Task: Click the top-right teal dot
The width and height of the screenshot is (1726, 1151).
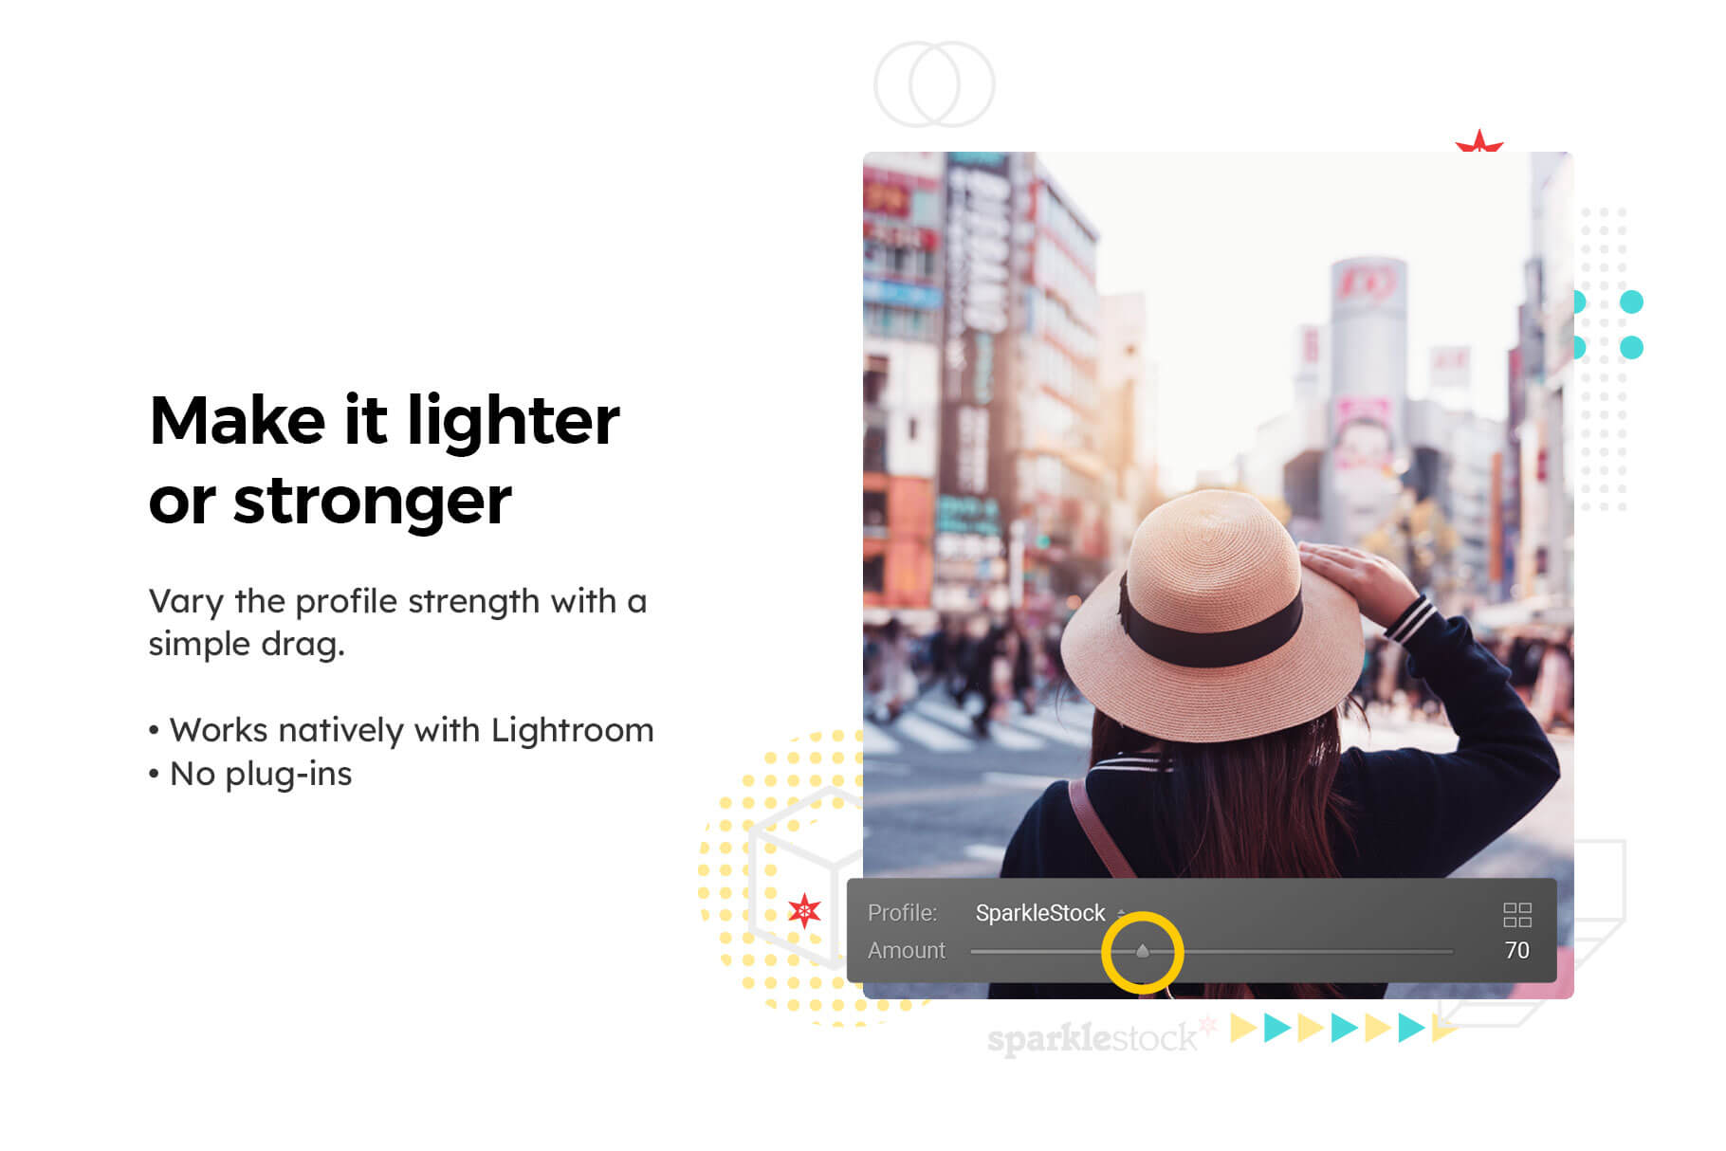Action: 1631,302
